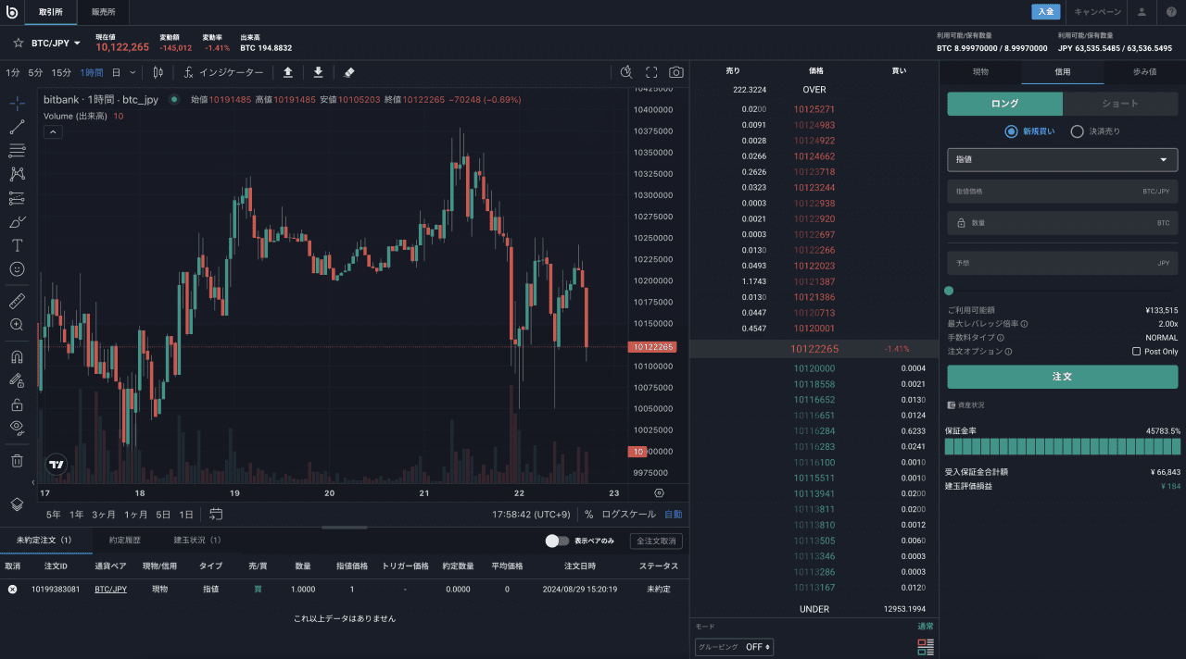Screen dimensions: 1186x659
Task: Click the 全注文取消 button
Action: coord(656,541)
